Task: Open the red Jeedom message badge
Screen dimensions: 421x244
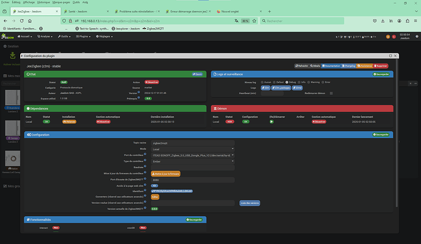Action: pos(394,37)
